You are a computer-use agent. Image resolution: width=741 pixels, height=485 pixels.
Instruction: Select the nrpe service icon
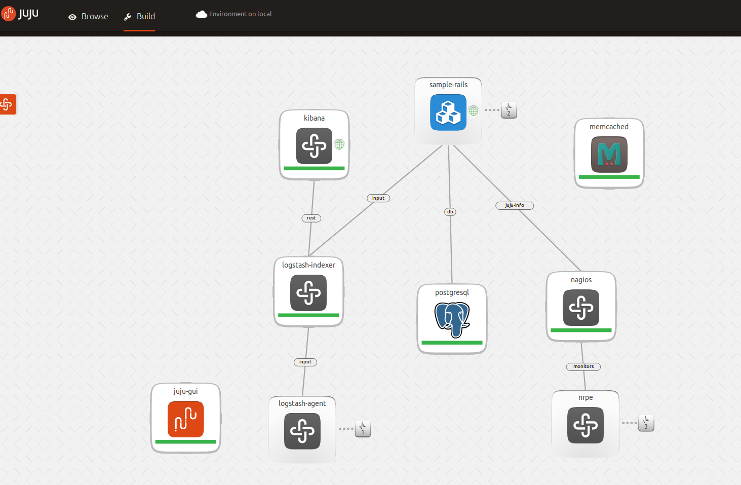coord(586,425)
